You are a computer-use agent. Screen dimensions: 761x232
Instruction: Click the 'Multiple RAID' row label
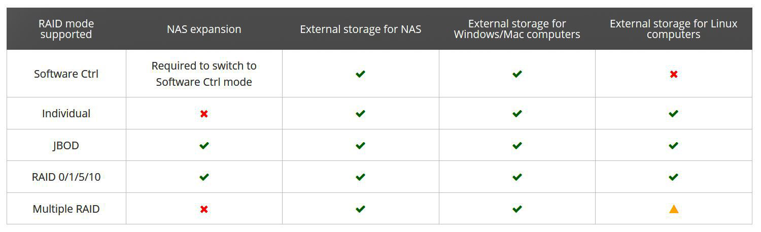66,209
